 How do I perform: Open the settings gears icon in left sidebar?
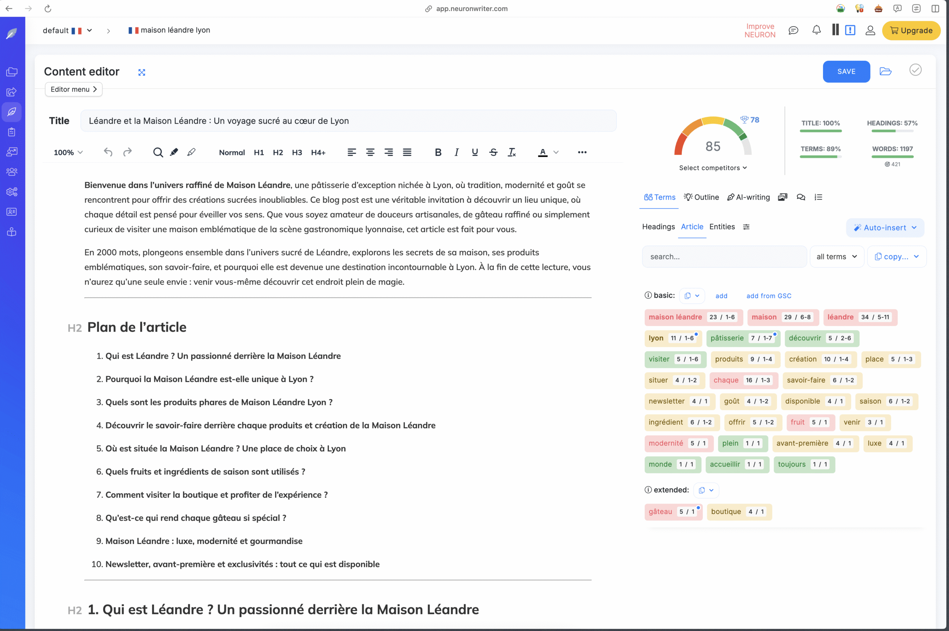click(x=11, y=192)
